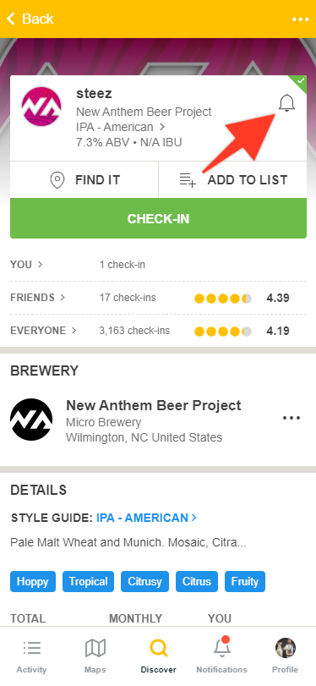Click the steez beer logo thumbnail

coord(41,107)
